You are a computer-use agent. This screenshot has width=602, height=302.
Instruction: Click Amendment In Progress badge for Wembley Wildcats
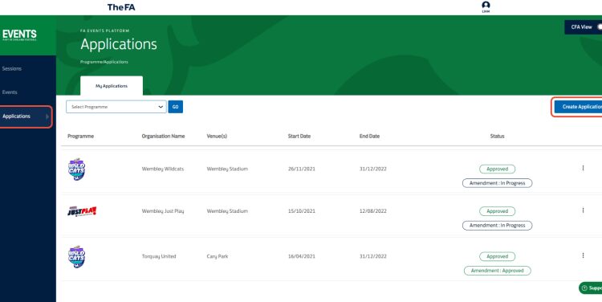pyautogui.click(x=497, y=183)
